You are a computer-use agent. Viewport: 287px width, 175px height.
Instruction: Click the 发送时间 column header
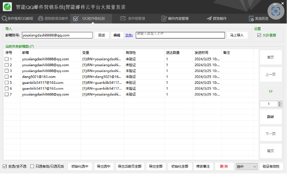[207, 53]
